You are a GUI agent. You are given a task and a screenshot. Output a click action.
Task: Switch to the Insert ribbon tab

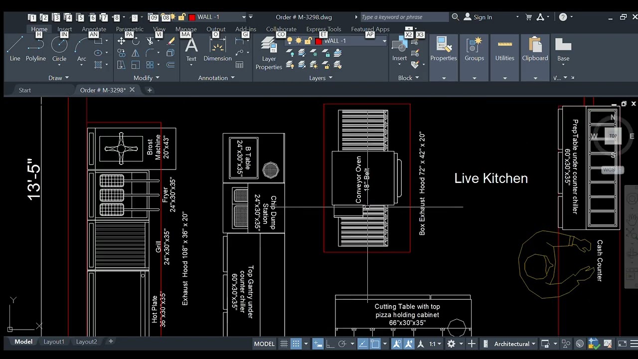point(65,29)
